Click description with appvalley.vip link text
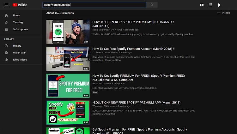237x134 pixels. click(x=125, y=88)
